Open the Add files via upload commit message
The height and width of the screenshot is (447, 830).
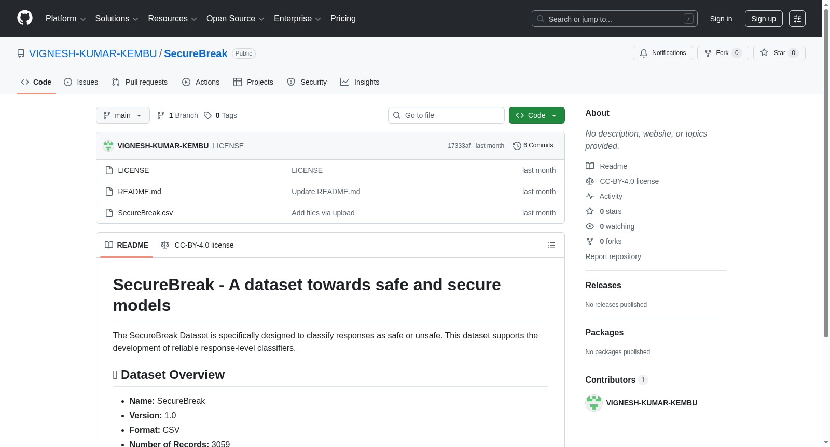click(323, 213)
